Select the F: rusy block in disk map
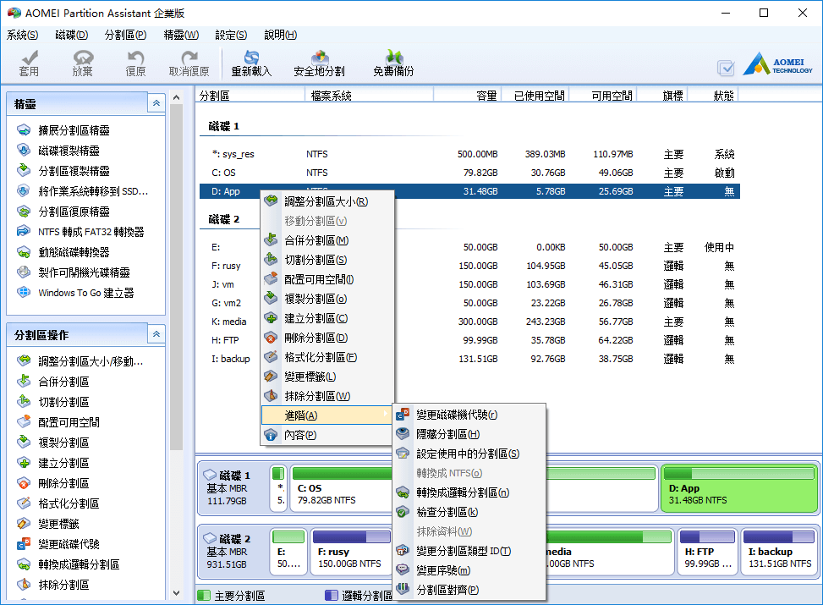Screen dimensions: 823x605 pyautogui.click(x=350, y=552)
